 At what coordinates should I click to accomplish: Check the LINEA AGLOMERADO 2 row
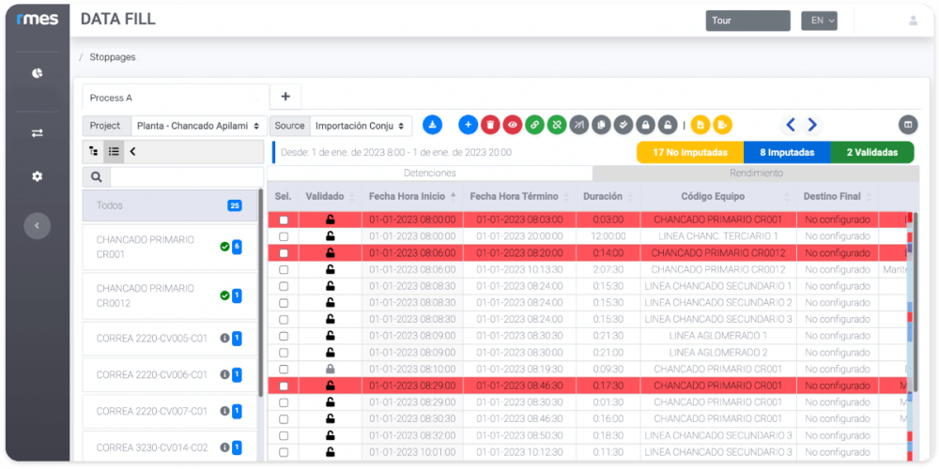click(284, 353)
